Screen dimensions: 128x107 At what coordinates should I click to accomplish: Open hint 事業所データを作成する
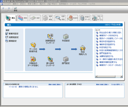click(109, 36)
